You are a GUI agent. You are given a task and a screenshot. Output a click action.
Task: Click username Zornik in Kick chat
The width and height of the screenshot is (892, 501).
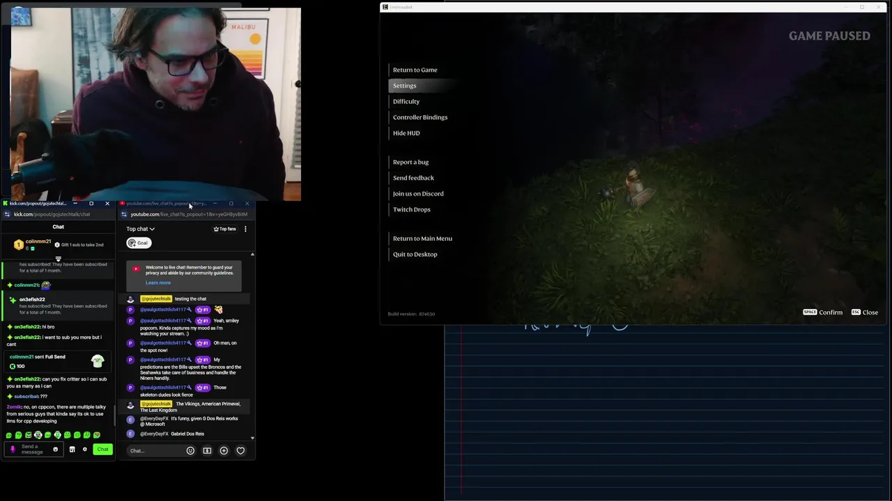coord(14,407)
